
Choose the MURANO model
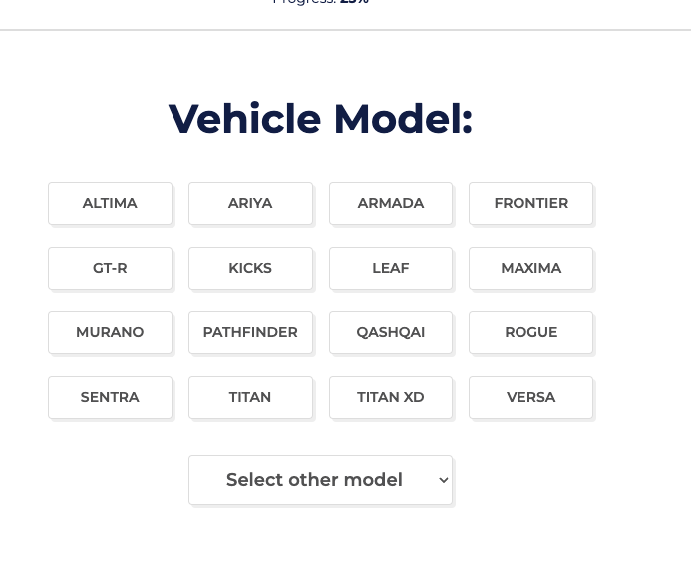110,332
